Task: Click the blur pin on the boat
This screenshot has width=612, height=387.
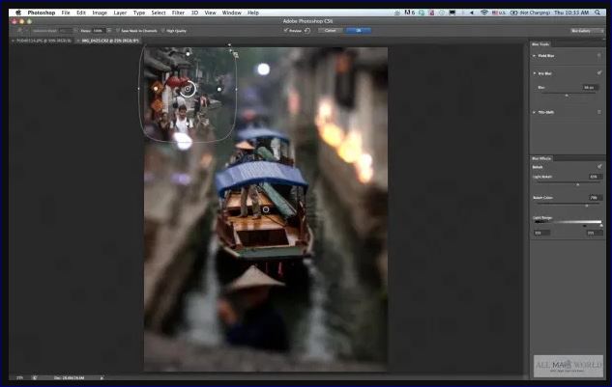Action: [266, 209]
